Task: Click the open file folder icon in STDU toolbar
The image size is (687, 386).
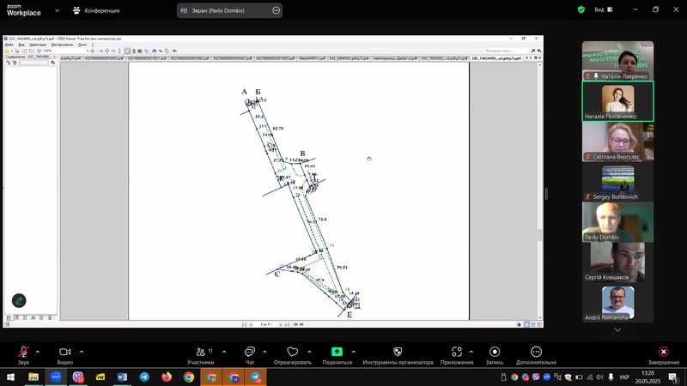Action: pos(7,51)
